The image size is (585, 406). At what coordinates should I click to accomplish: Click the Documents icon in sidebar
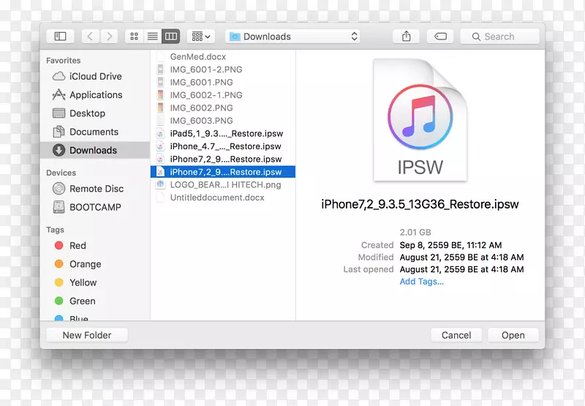58,132
